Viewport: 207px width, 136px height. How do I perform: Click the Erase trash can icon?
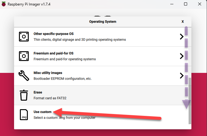click(x=24, y=95)
